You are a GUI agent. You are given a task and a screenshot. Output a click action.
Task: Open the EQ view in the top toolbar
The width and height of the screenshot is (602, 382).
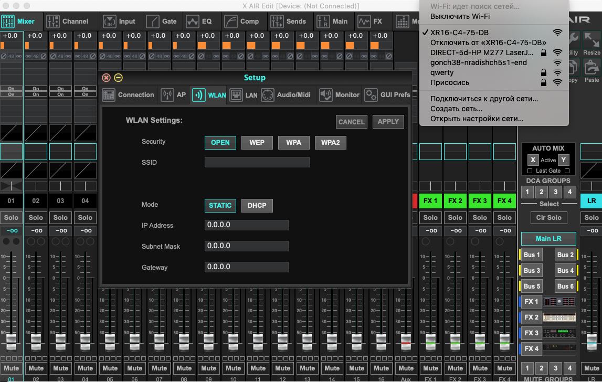point(199,22)
